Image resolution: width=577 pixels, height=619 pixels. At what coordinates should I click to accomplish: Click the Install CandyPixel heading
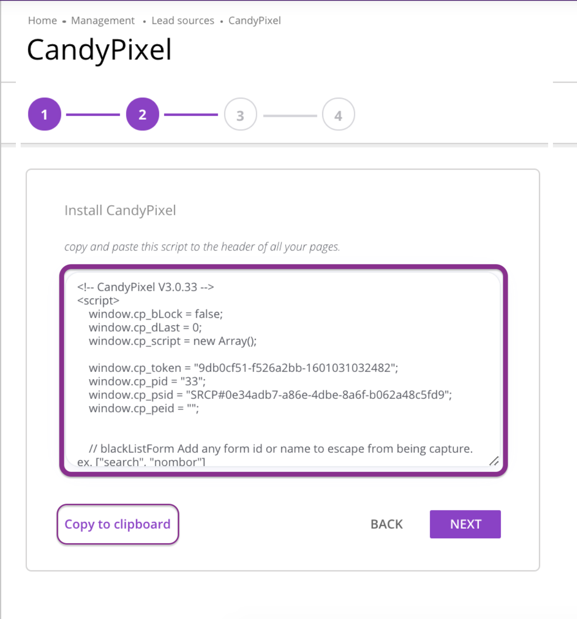[x=120, y=210]
